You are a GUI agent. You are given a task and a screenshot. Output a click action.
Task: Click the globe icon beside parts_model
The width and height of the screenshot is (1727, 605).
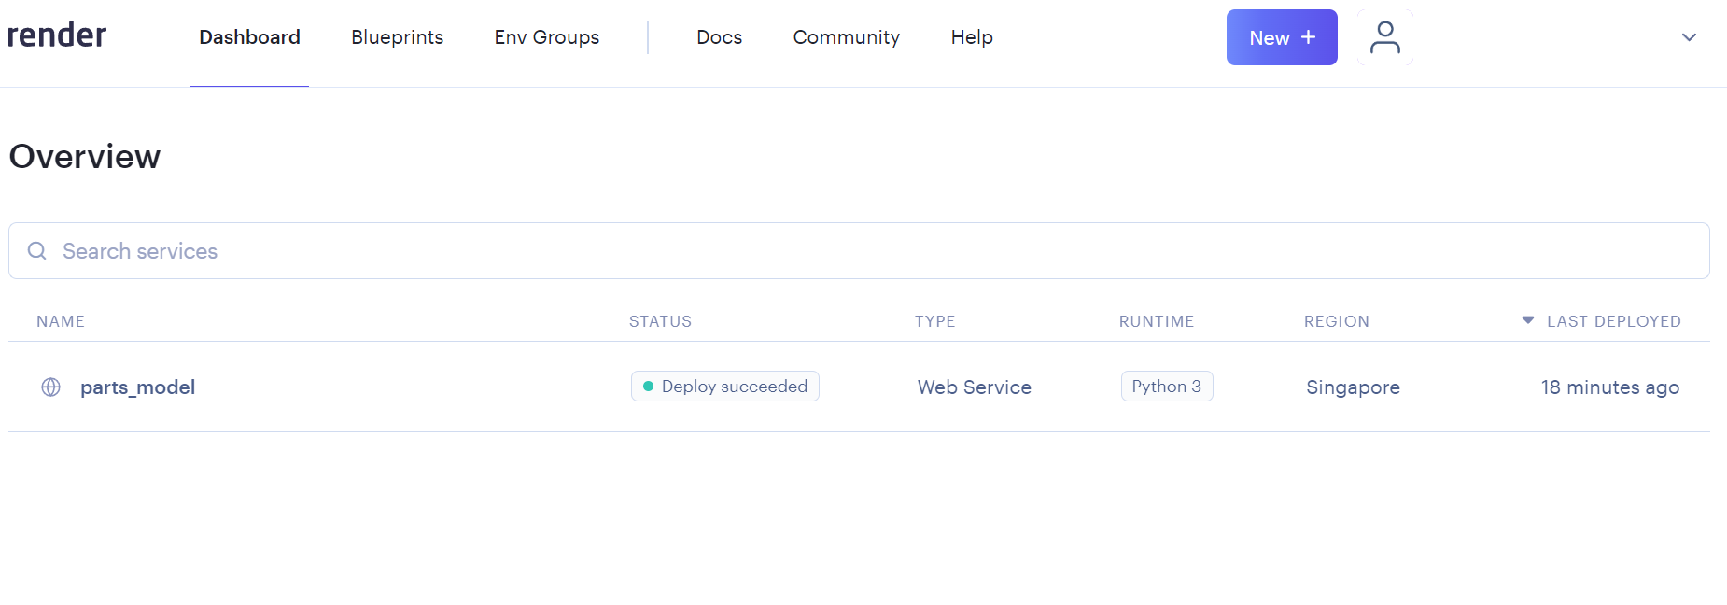click(x=51, y=387)
